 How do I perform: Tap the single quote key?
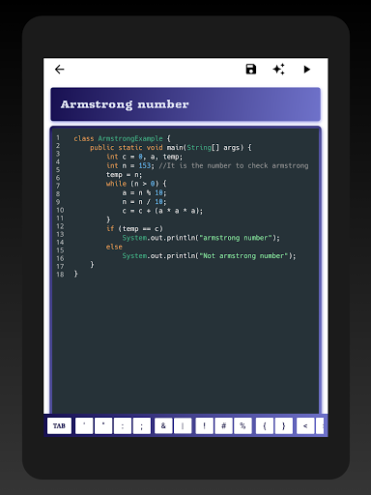tap(84, 425)
